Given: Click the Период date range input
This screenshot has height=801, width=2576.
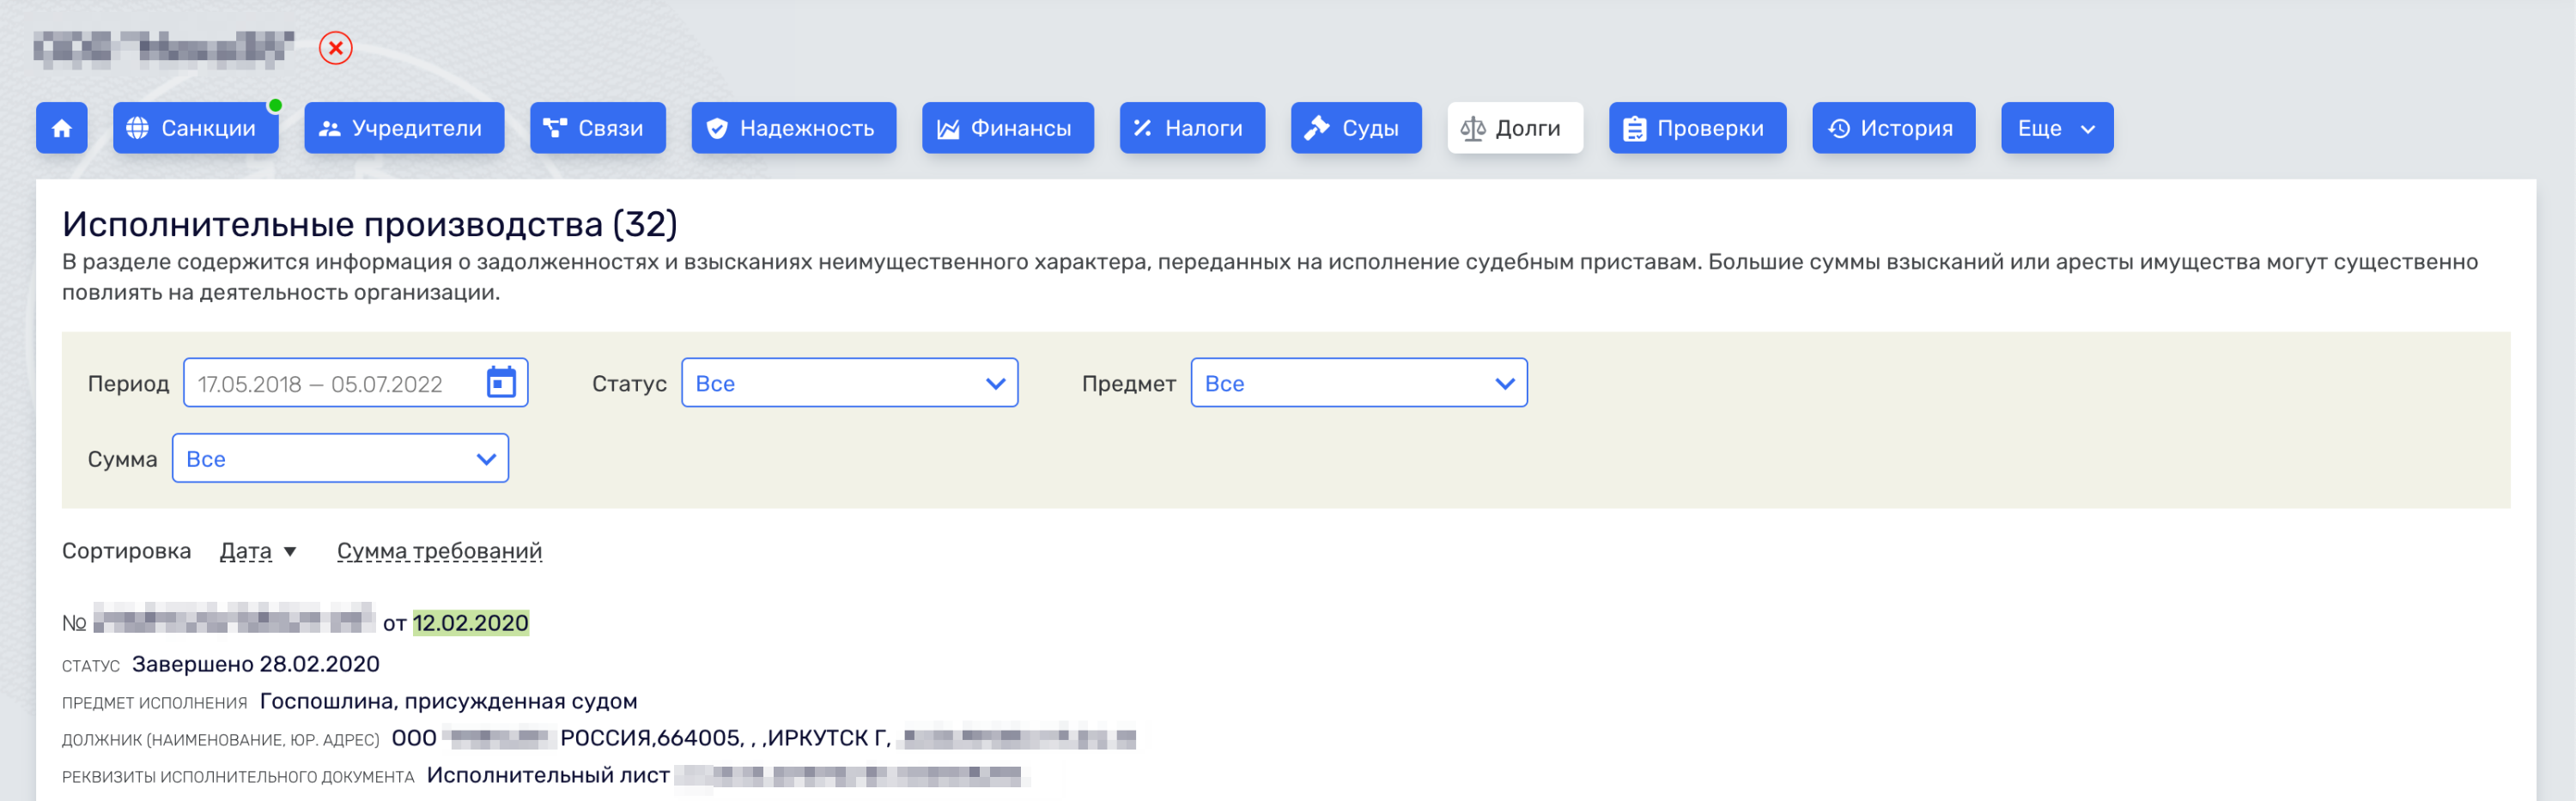Looking at the screenshot, I should pos(356,383).
